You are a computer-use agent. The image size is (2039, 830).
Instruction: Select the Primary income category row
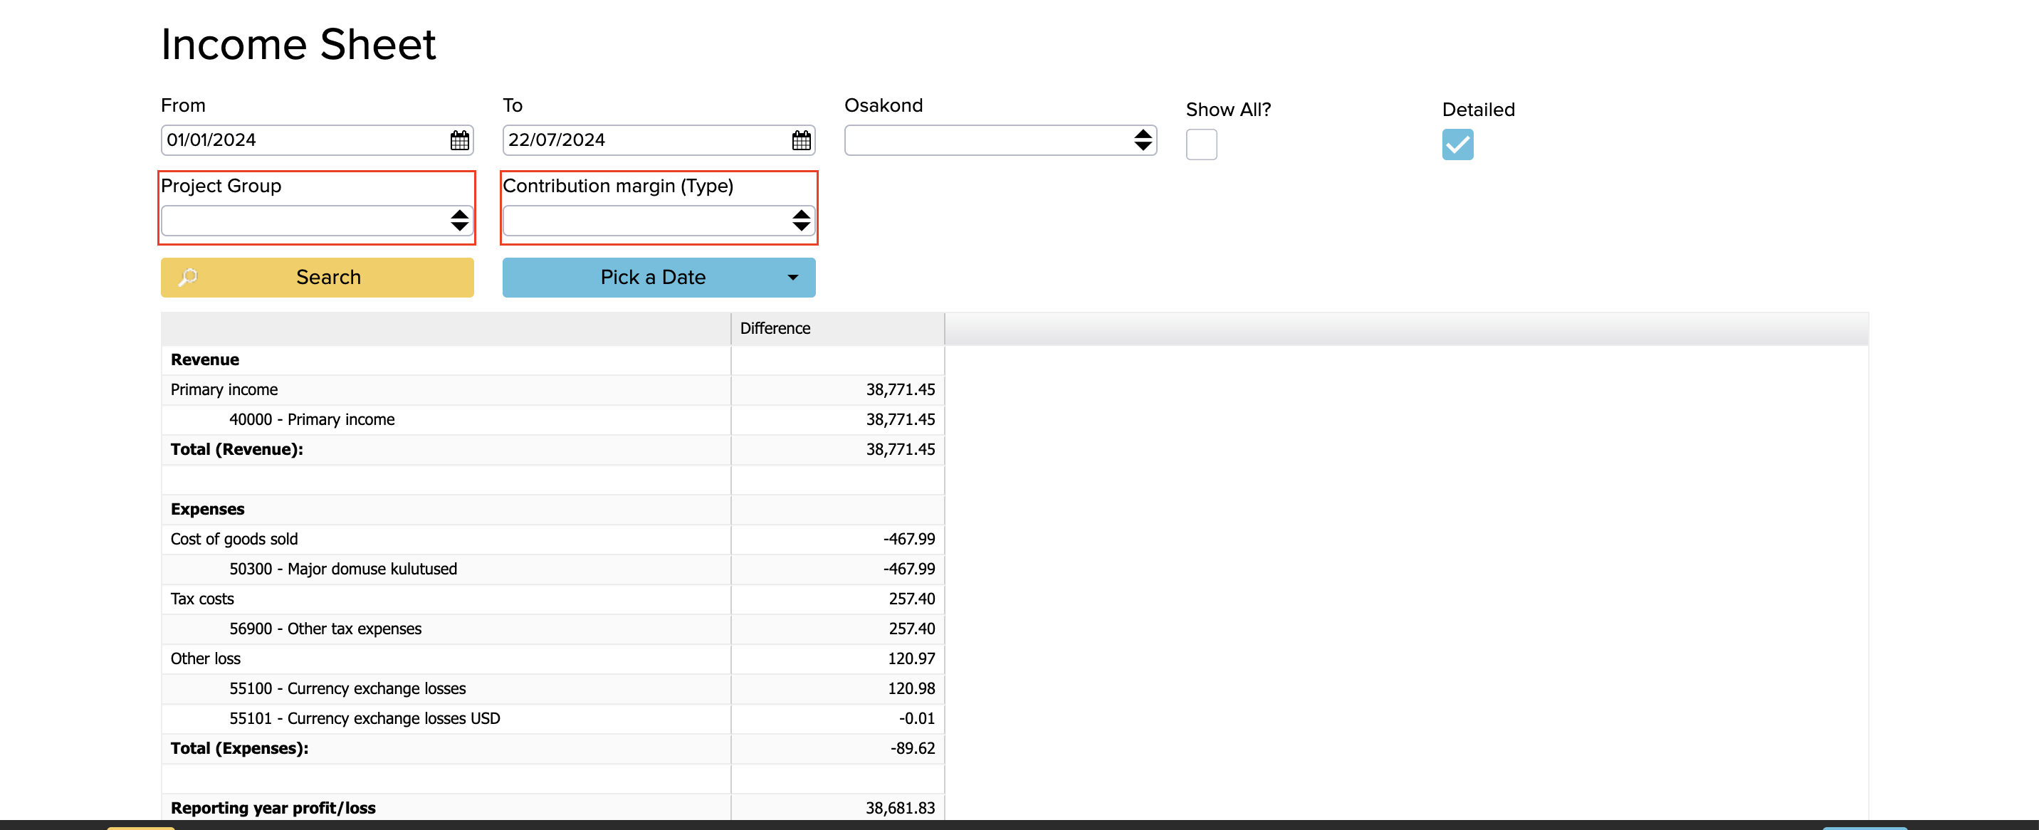pos(552,390)
